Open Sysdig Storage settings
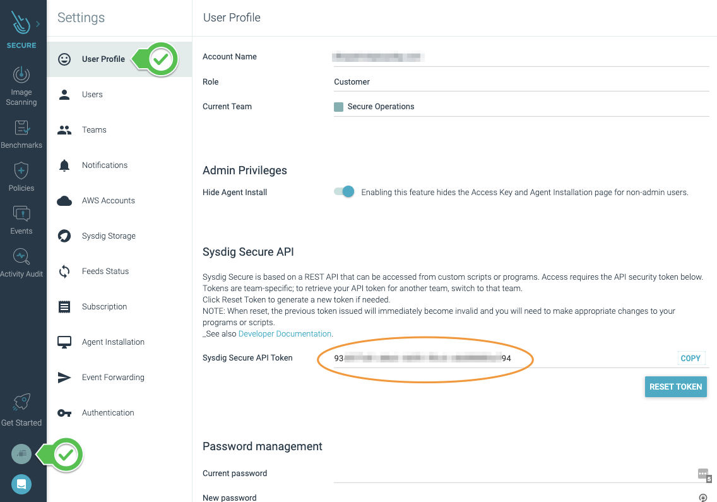This screenshot has height=502, width=717. coord(119,236)
